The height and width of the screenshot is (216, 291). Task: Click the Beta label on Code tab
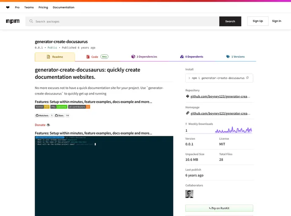[x=104, y=57]
